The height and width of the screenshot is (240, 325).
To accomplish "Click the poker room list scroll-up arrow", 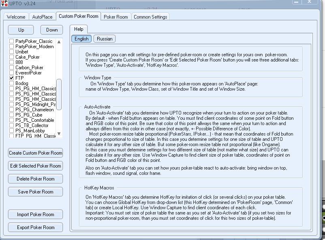I will point(59,42).
